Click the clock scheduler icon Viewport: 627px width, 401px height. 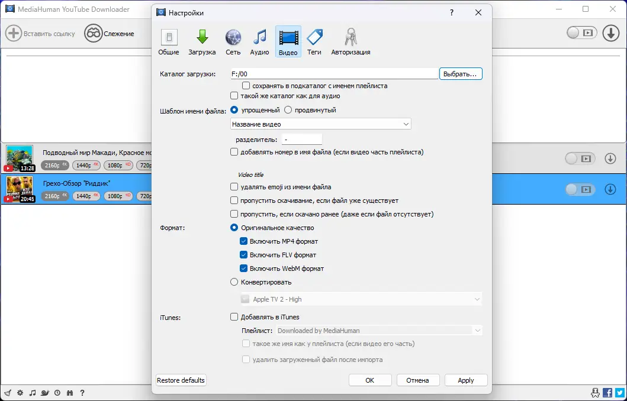pos(57,393)
